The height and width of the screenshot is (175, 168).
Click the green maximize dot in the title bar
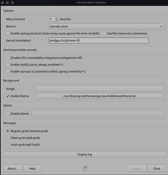click(12, 2)
